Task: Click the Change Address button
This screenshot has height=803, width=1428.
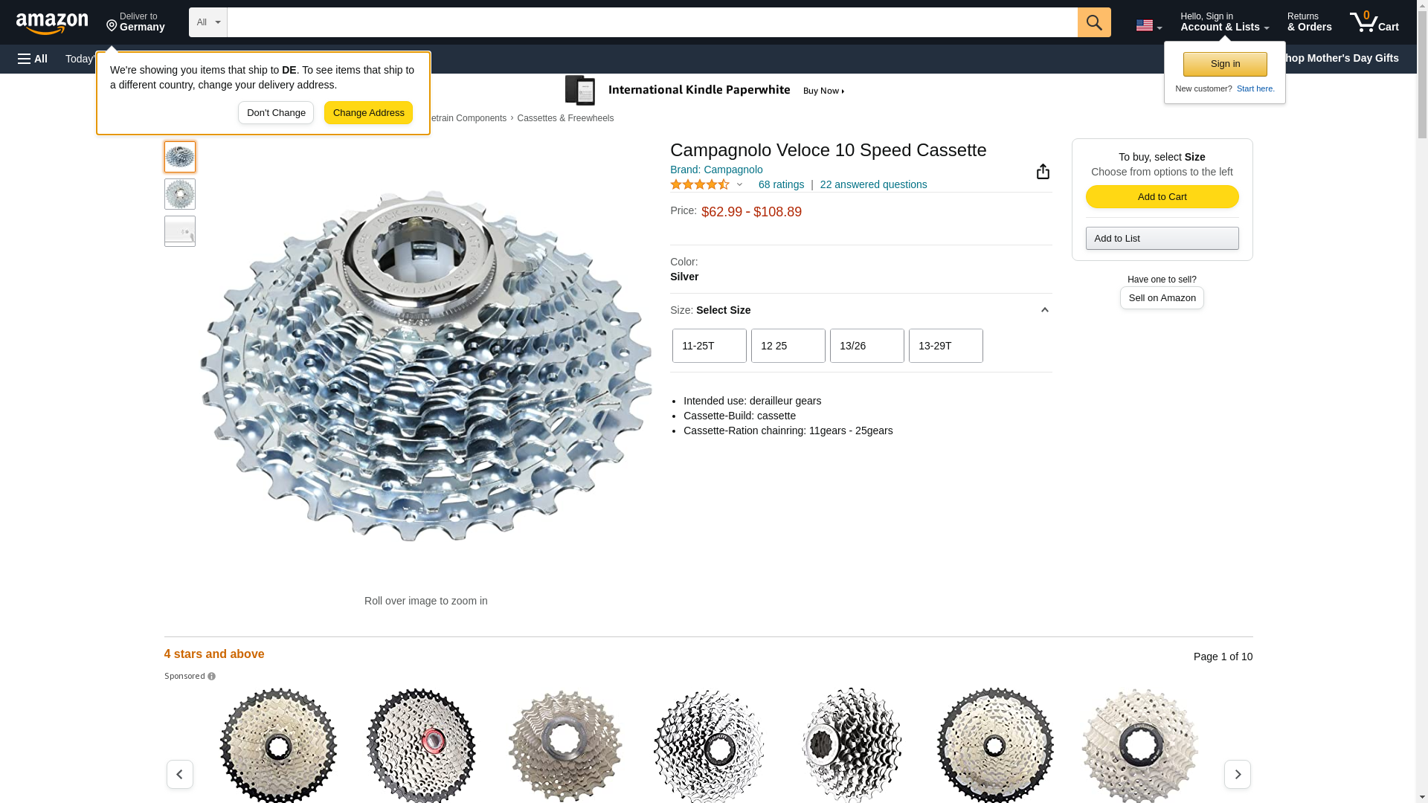Action: [x=368, y=113]
